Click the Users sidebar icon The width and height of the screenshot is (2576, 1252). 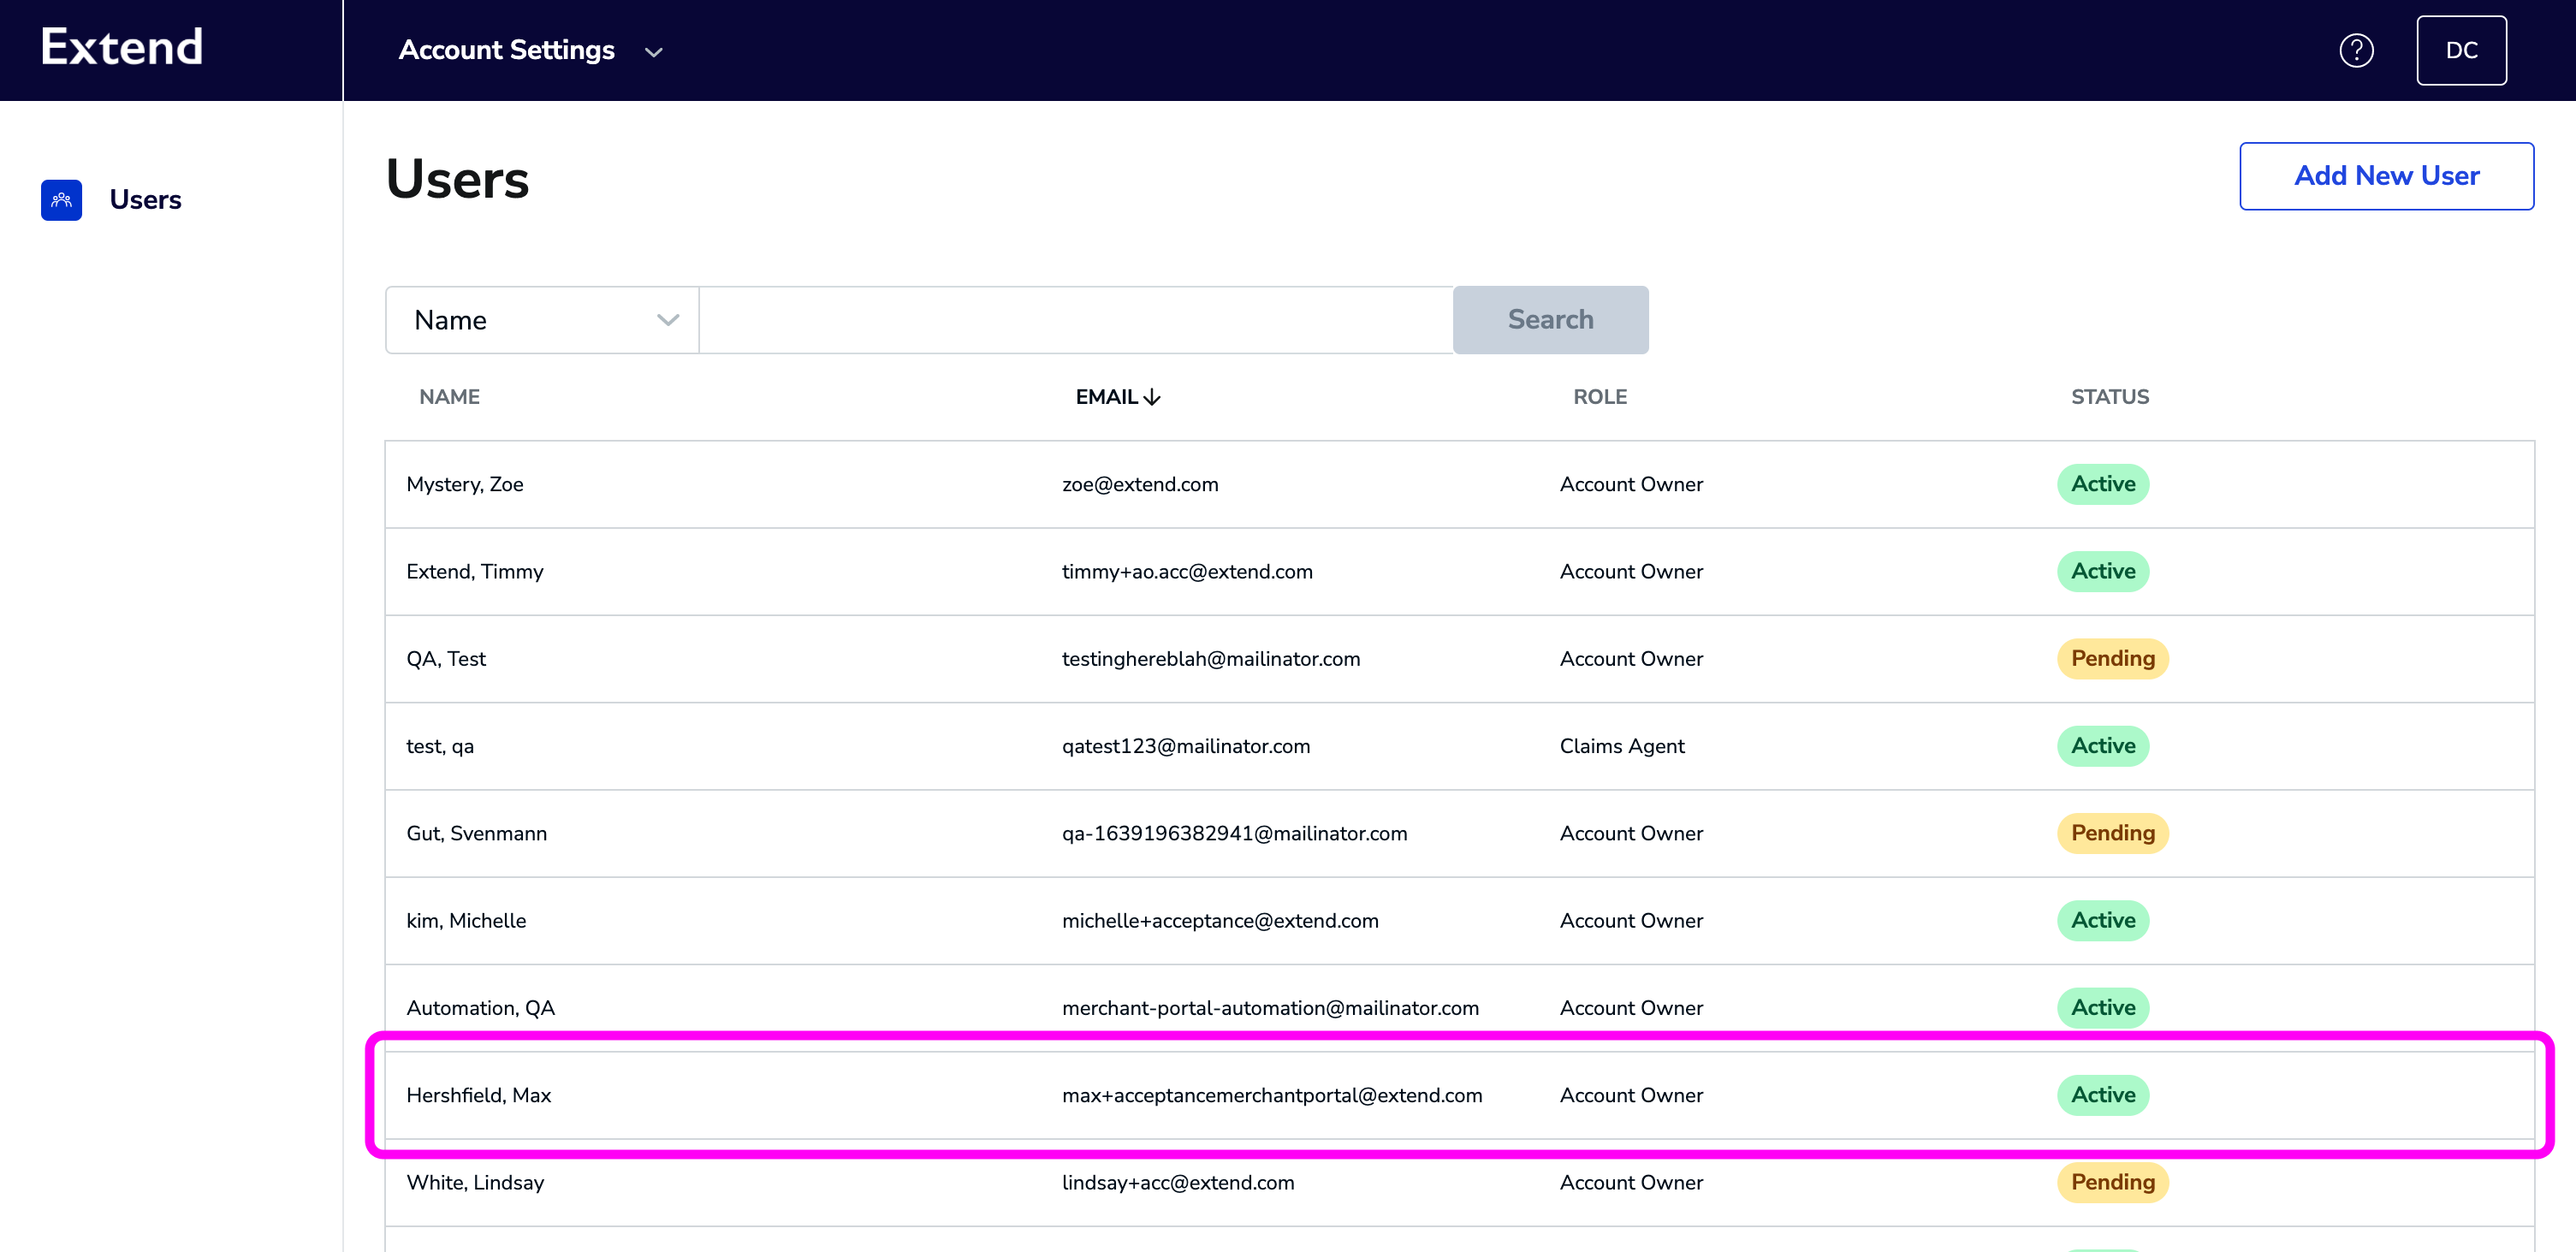61,200
